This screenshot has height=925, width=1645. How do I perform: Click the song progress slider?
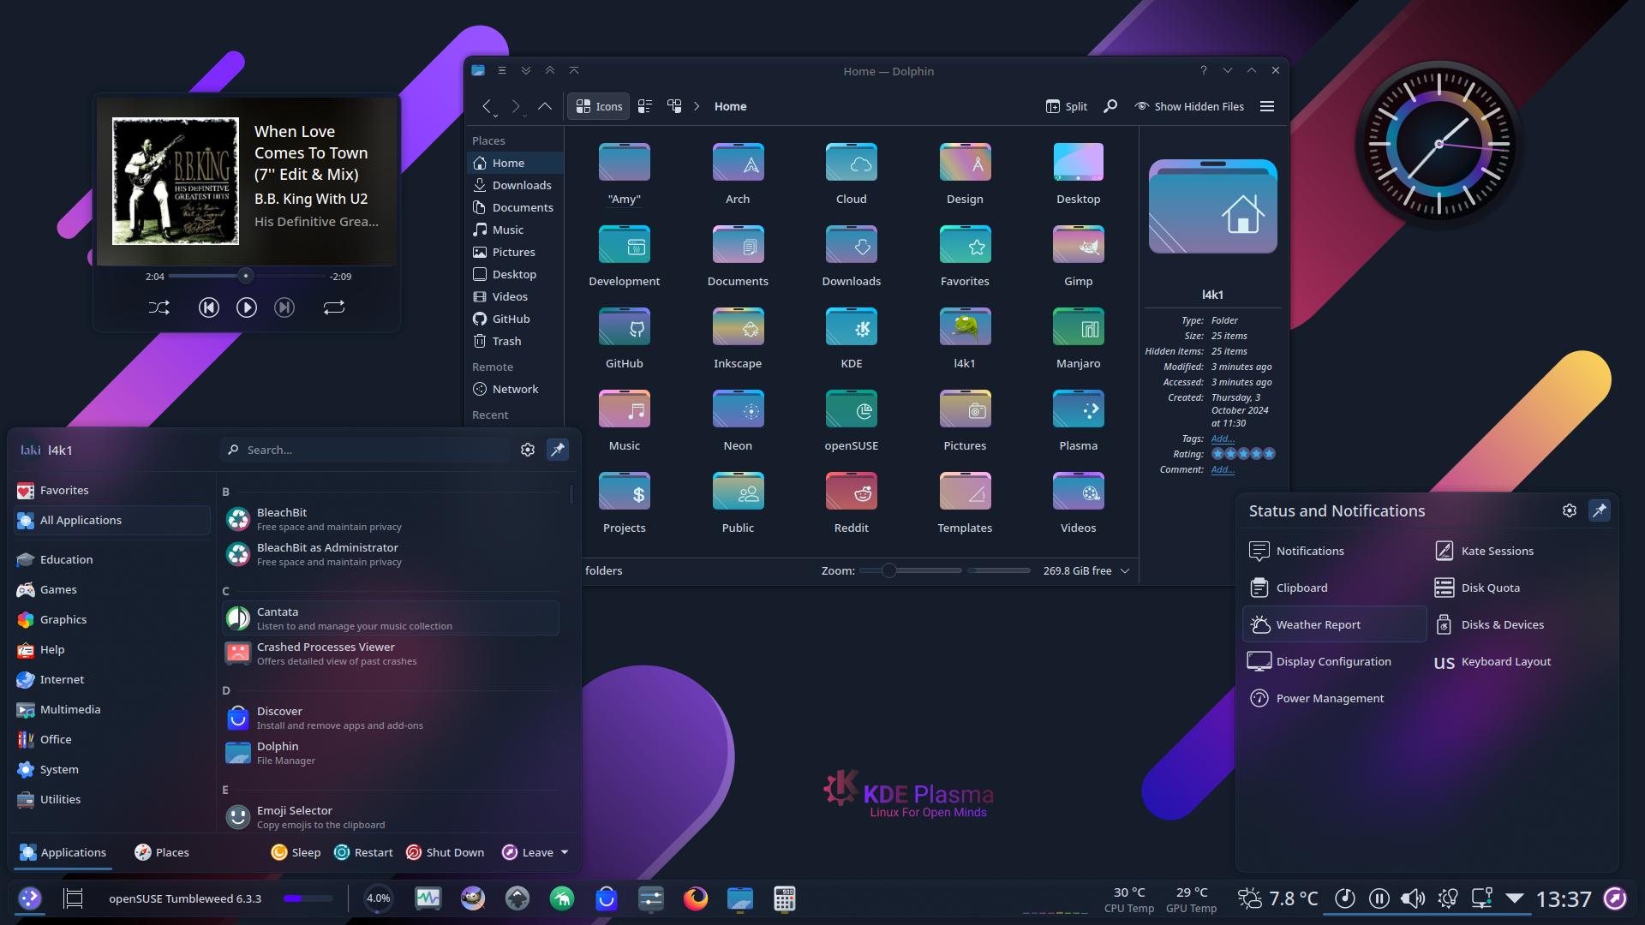click(x=247, y=276)
